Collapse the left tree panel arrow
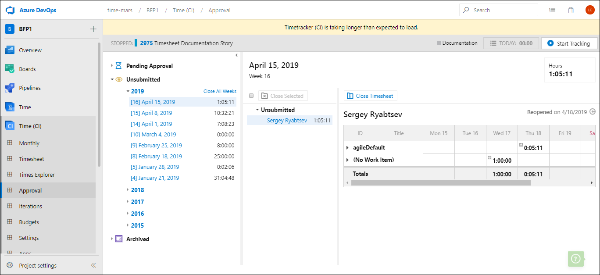 [x=236, y=55]
